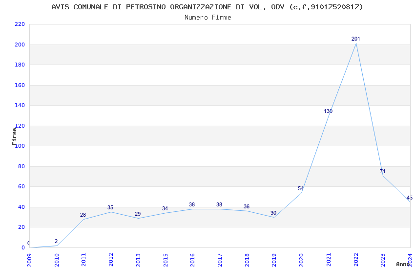Click the 71 value label for 2023
The width and height of the screenshot is (415, 269).
(x=382, y=172)
